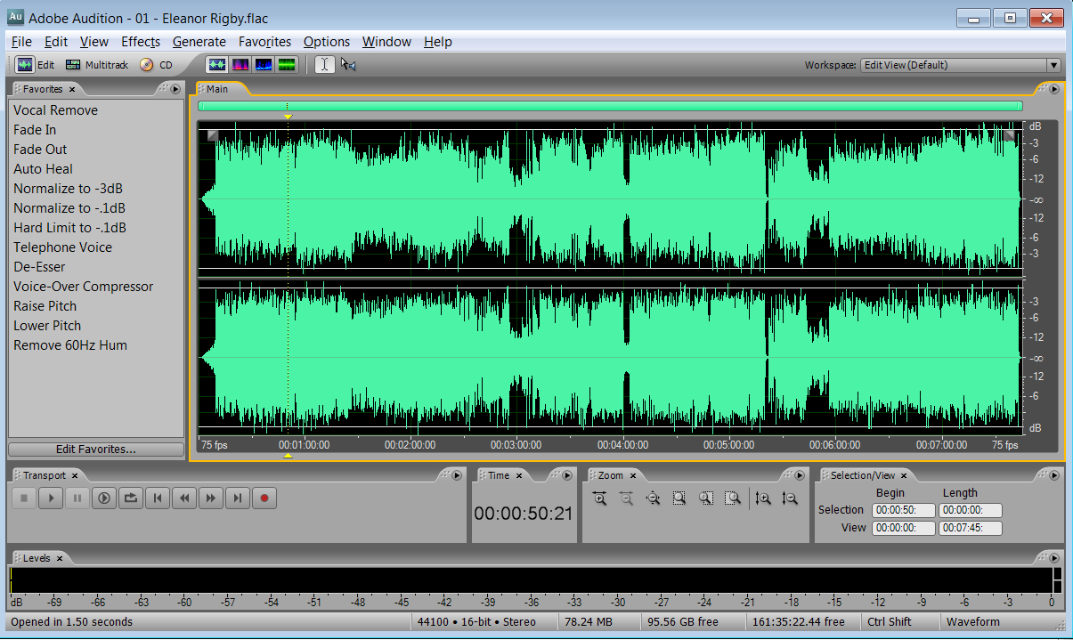Open the Workspace dropdown
The image size is (1073, 640).
1053,65
